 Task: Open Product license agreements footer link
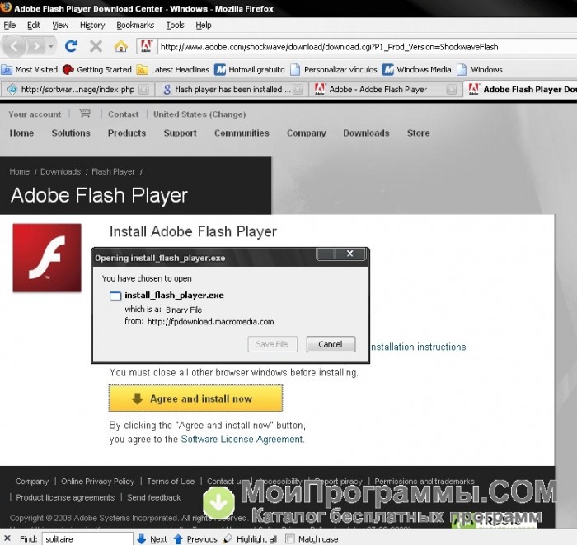(x=65, y=497)
